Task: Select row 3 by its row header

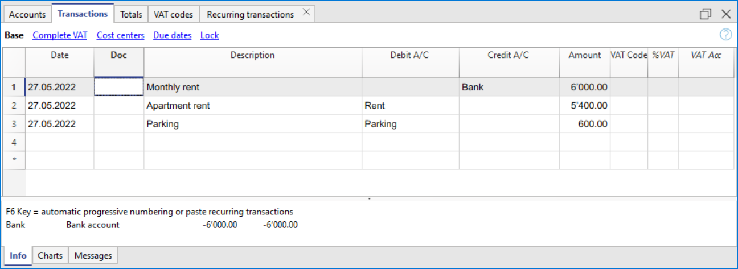Action: tap(14, 124)
